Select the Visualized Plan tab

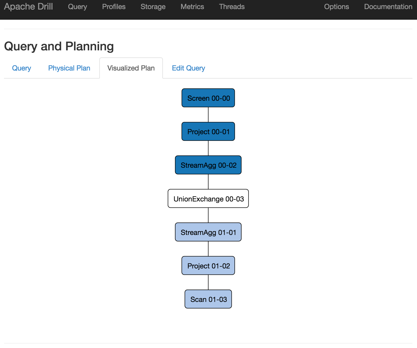[x=131, y=68]
